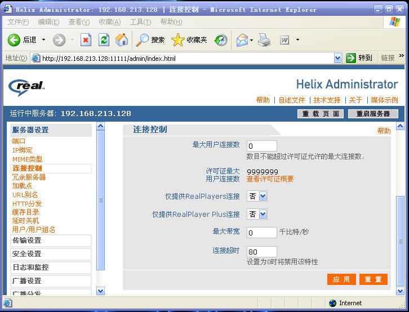This screenshot has width=409, height=312.
Task: Open 编辑(E) menu
Action: coord(48,22)
